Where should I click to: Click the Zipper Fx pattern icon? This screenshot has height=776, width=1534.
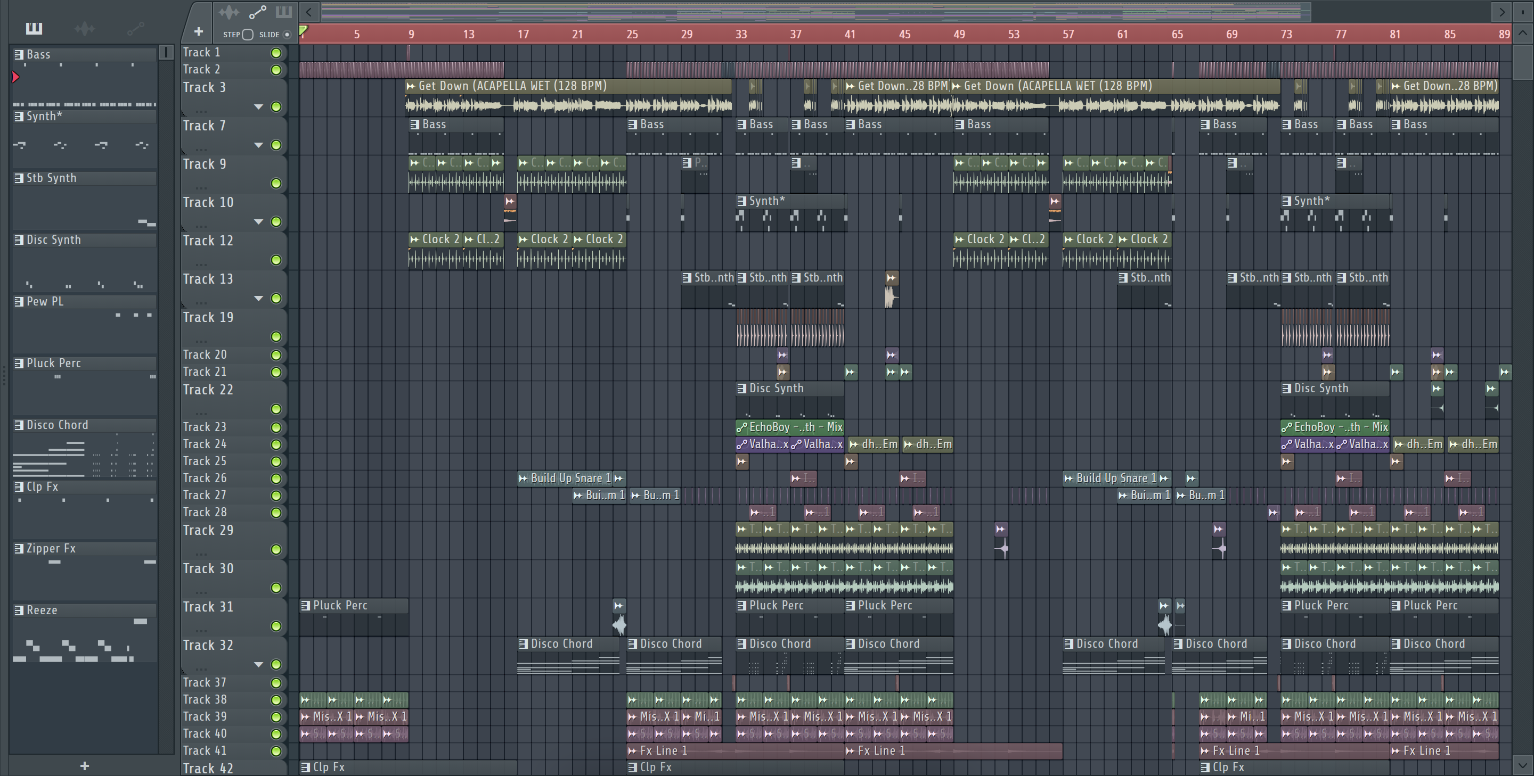19,548
